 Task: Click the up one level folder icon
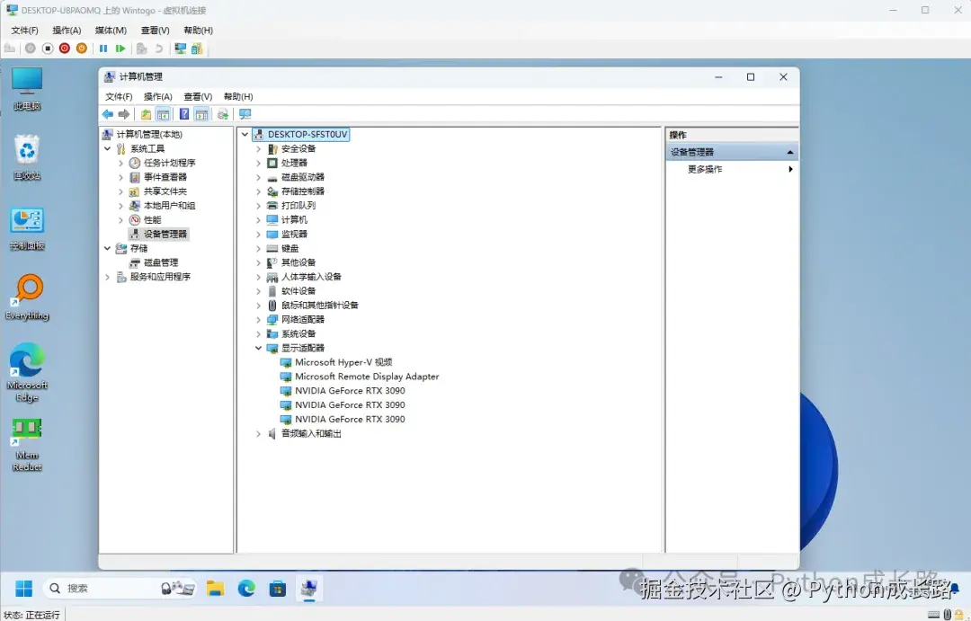pos(146,114)
